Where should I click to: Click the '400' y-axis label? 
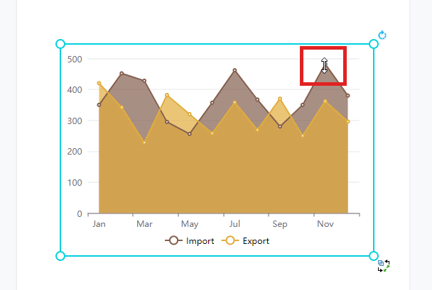pyautogui.click(x=75, y=90)
